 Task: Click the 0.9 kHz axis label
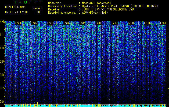(2, 62)
